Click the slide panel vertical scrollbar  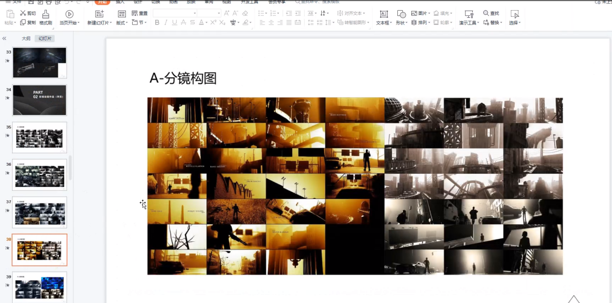(x=70, y=168)
